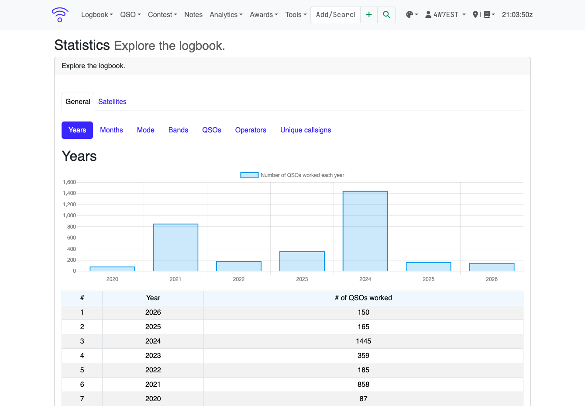Screen dimensions: 585x406
Task: Click the 359 QSO count cell
Action: pos(363,356)
